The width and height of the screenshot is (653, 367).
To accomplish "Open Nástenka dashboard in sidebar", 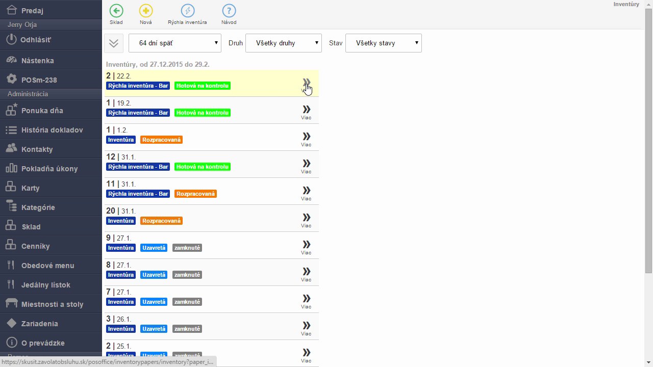I will pos(51,60).
